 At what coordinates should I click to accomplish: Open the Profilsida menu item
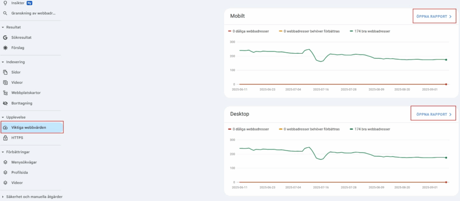pyautogui.click(x=22, y=172)
